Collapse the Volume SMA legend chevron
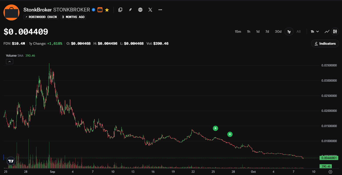The height and width of the screenshot is (175, 342). [9, 61]
